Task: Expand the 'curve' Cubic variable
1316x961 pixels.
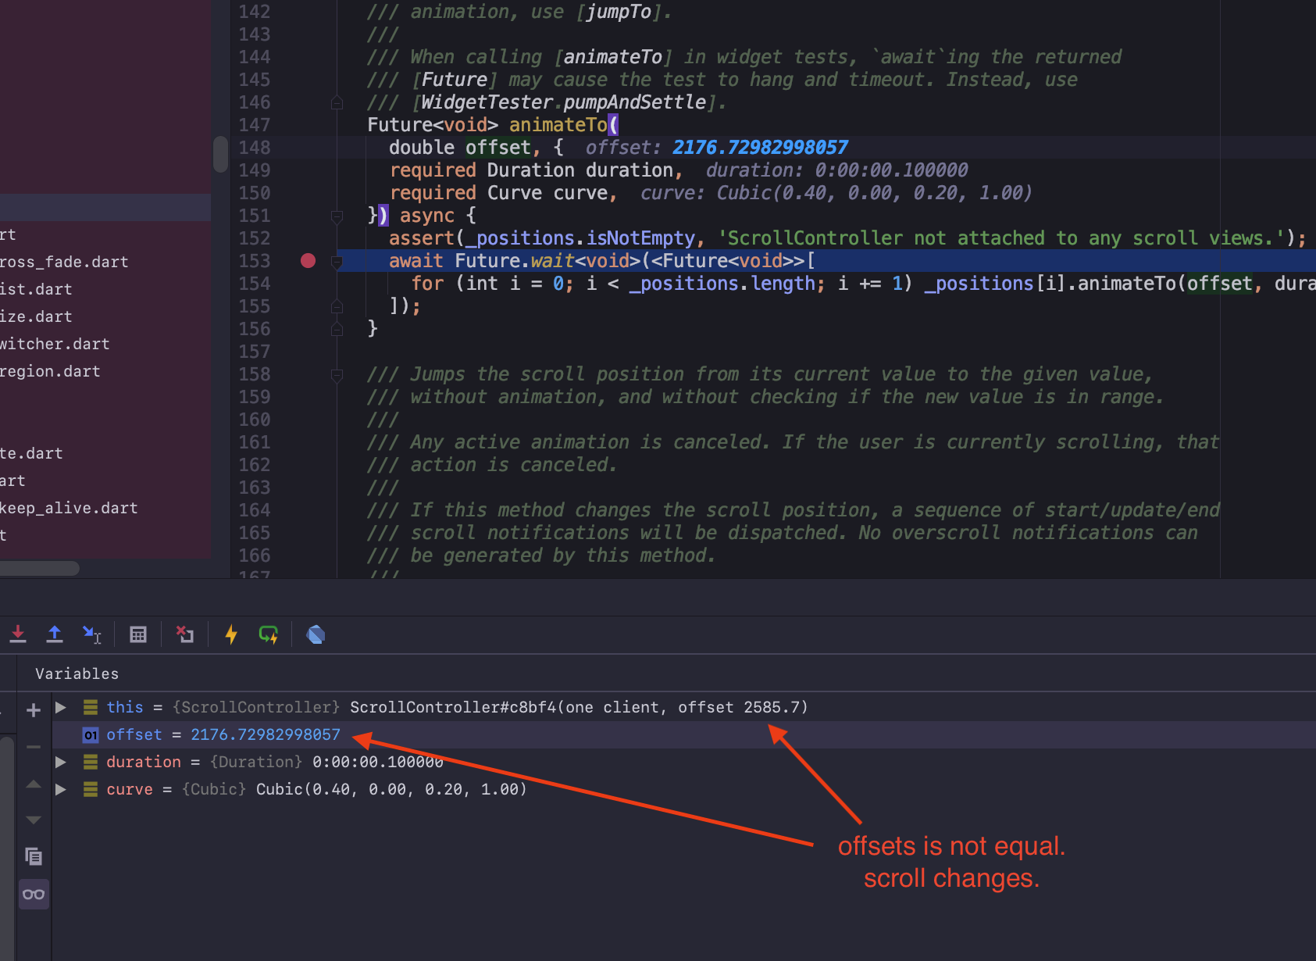Action: (61, 789)
